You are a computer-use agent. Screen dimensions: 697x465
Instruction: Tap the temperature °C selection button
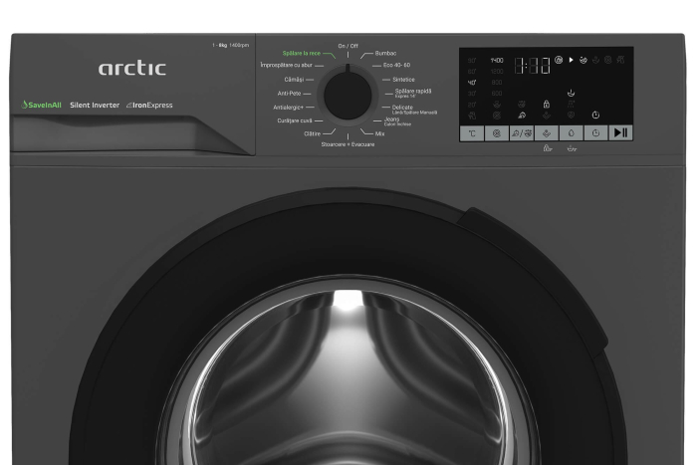(472, 132)
